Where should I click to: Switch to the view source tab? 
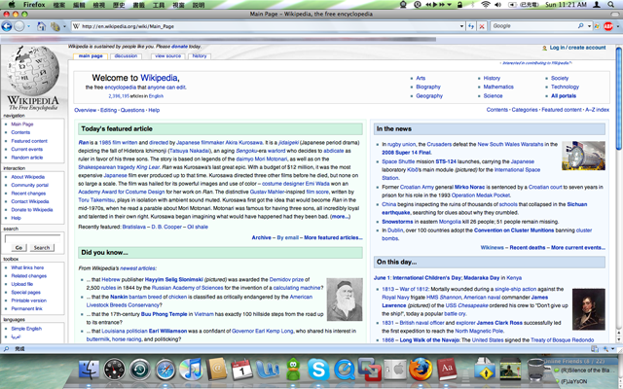point(167,56)
